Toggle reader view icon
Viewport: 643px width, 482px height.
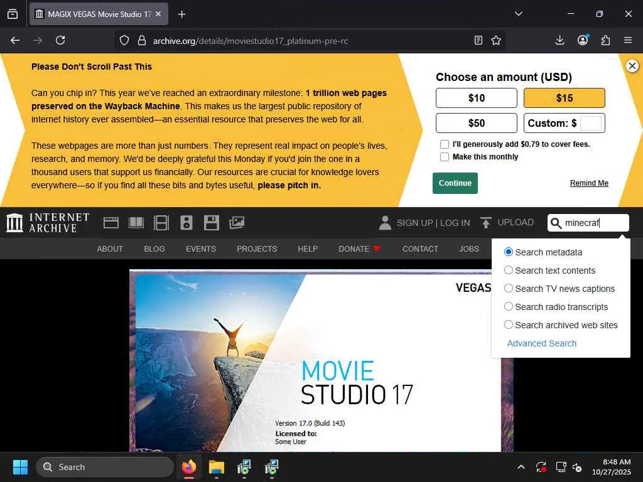(478, 40)
